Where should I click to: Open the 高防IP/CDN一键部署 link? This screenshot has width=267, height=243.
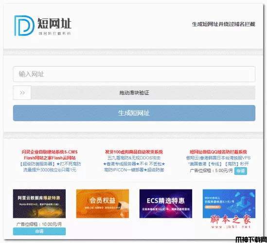pyautogui.click(x=134, y=170)
